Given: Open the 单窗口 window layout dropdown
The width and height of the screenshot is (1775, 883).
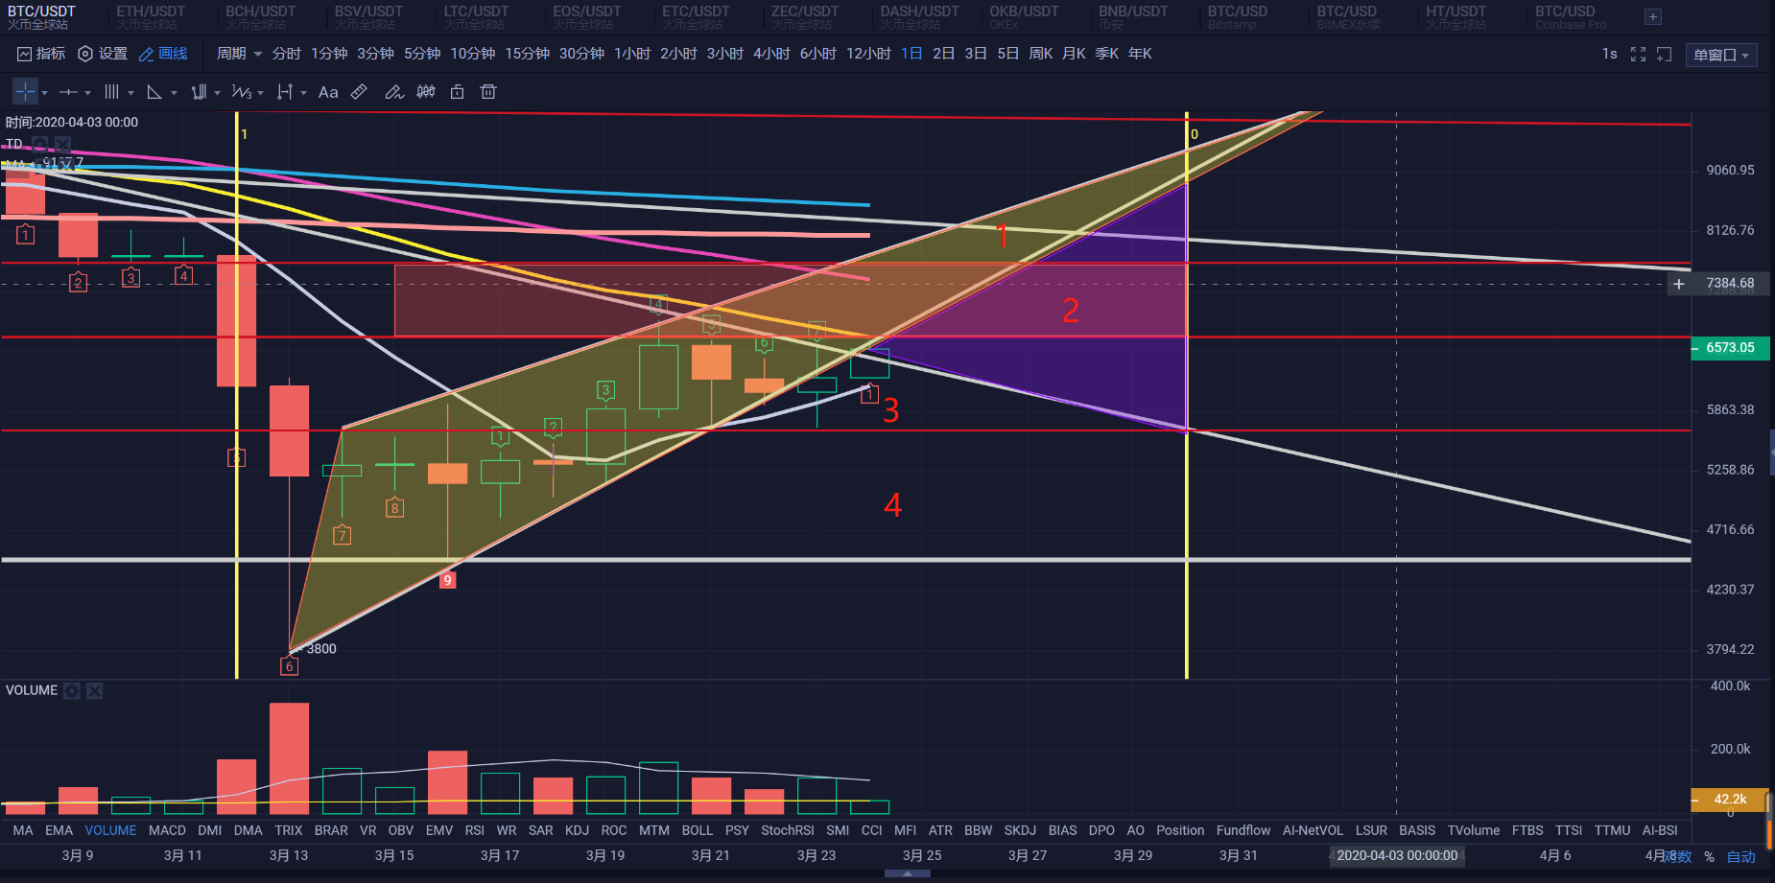Looking at the screenshot, I should 1721,55.
